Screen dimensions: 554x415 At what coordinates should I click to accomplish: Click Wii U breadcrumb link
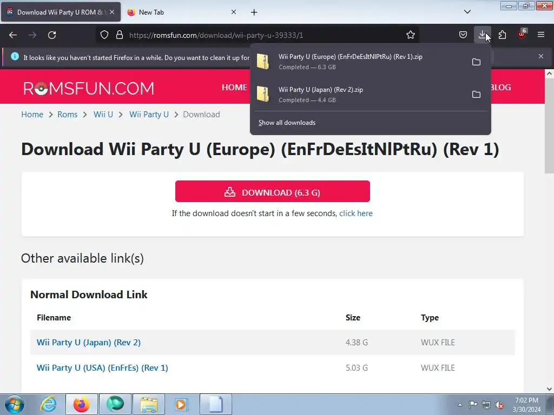(x=103, y=115)
